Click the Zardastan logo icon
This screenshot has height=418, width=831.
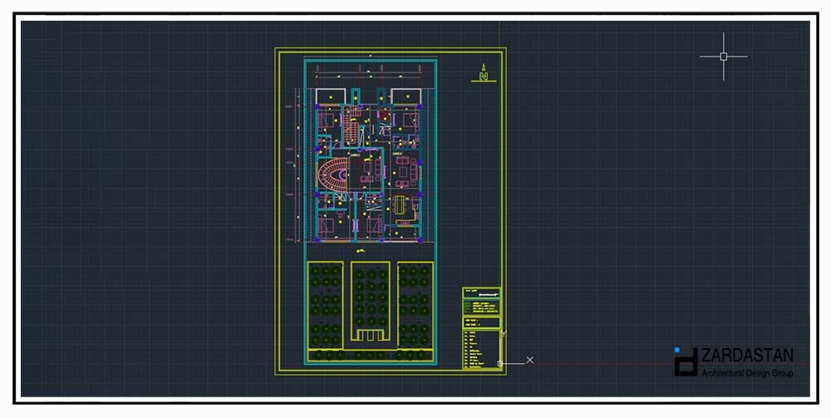tap(686, 362)
